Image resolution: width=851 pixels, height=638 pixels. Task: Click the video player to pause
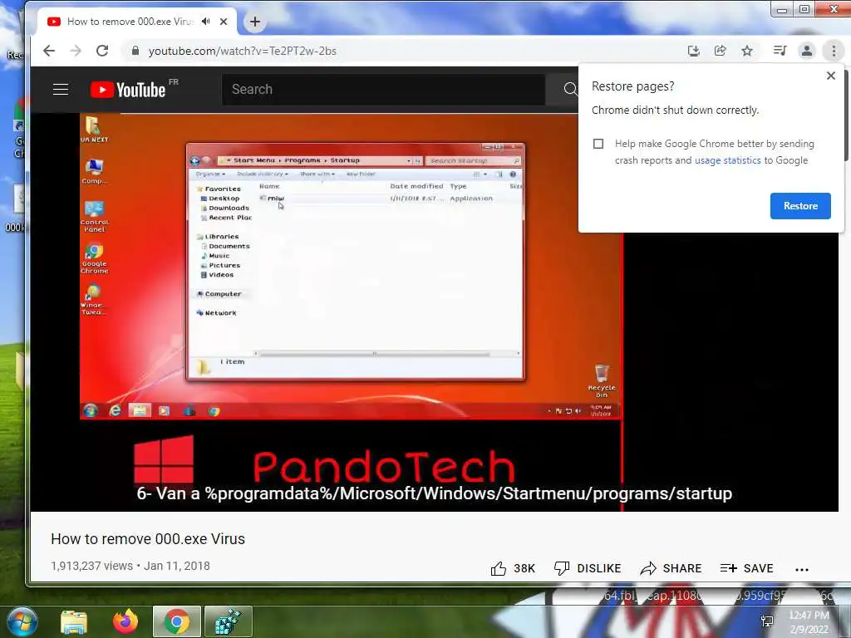tap(434, 312)
